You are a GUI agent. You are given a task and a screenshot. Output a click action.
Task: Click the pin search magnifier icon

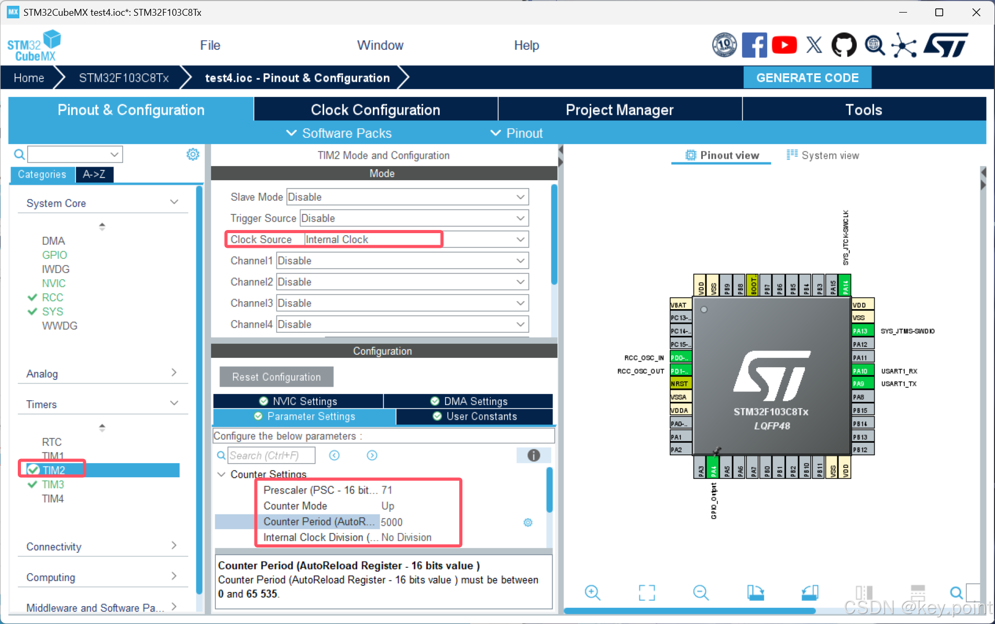tap(956, 593)
